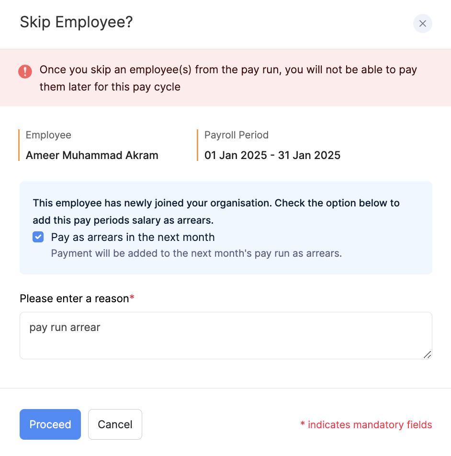Uncheck Pay as arrears in the next month
Viewport: 451px width, 456px height.
coord(38,237)
